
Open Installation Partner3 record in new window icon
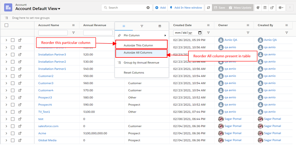pyautogui.click(x=20, y=55)
